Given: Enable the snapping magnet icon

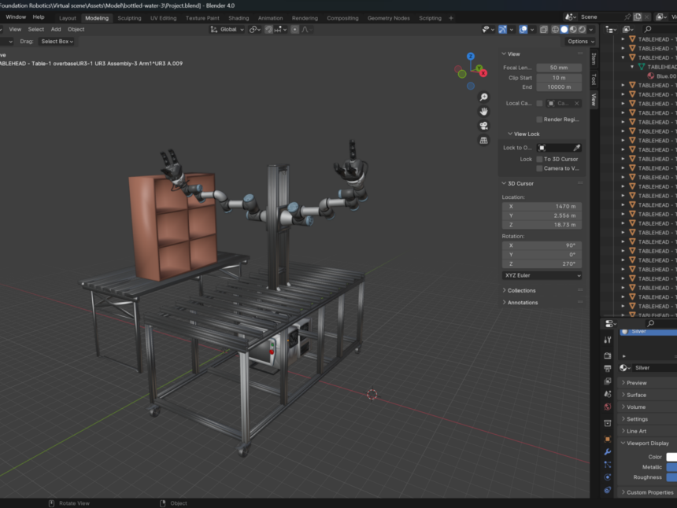Looking at the screenshot, I should coord(268,28).
